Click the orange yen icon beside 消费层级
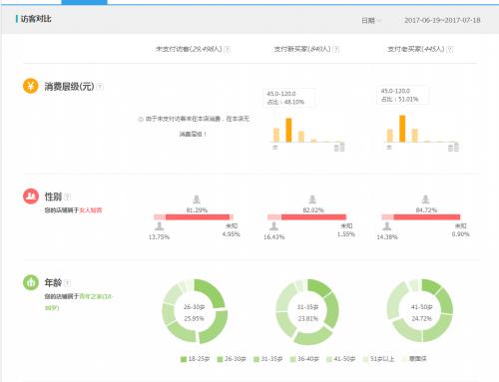This screenshot has width=499, height=382. (30, 86)
